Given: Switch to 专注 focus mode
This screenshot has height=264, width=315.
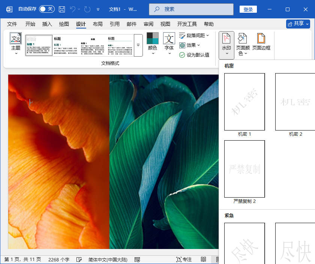Looking at the screenshot, I should [184, 259].
